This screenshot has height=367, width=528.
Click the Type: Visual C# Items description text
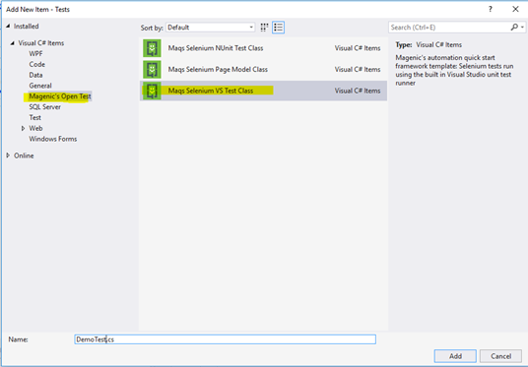(429, 44)
